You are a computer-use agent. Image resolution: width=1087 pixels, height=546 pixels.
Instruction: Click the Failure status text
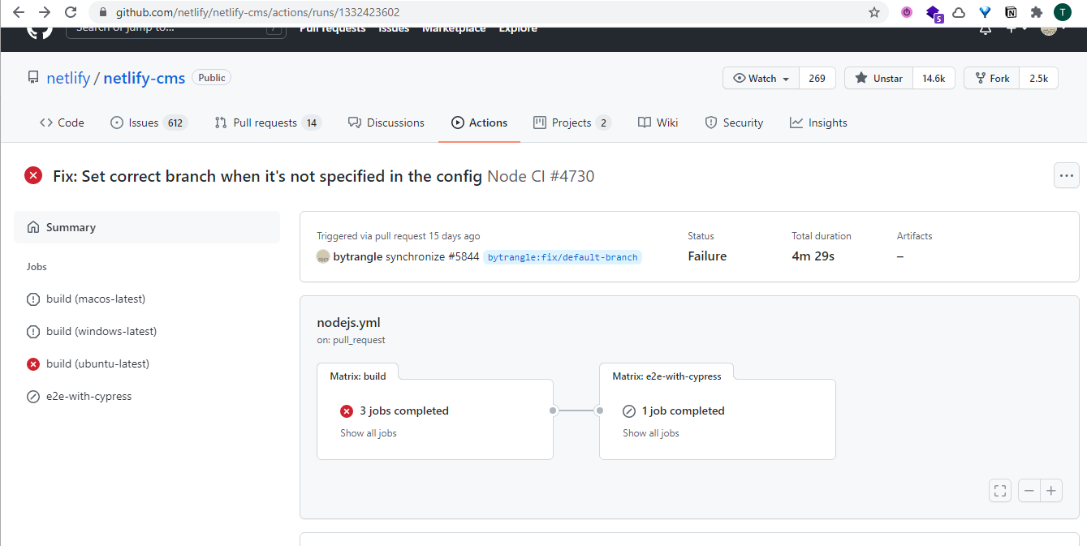coord(707,256)
